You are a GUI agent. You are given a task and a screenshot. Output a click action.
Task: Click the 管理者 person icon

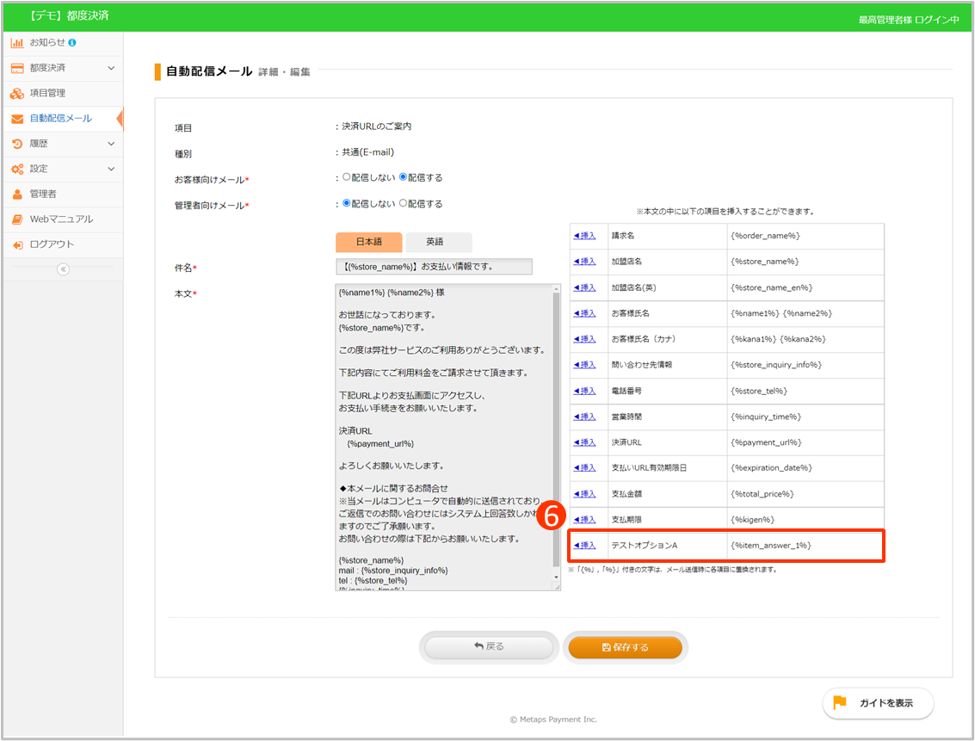click(x=17, y=194)
